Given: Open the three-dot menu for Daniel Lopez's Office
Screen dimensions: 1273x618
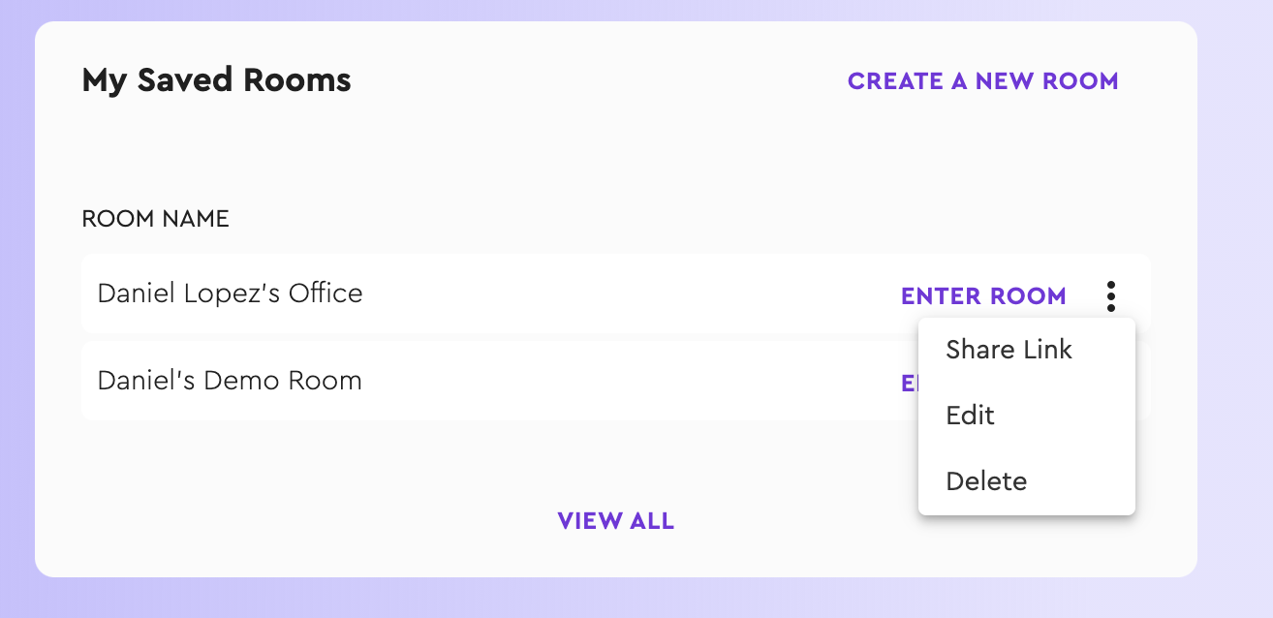Looking at the screenshot, I should click(1110, 295).
